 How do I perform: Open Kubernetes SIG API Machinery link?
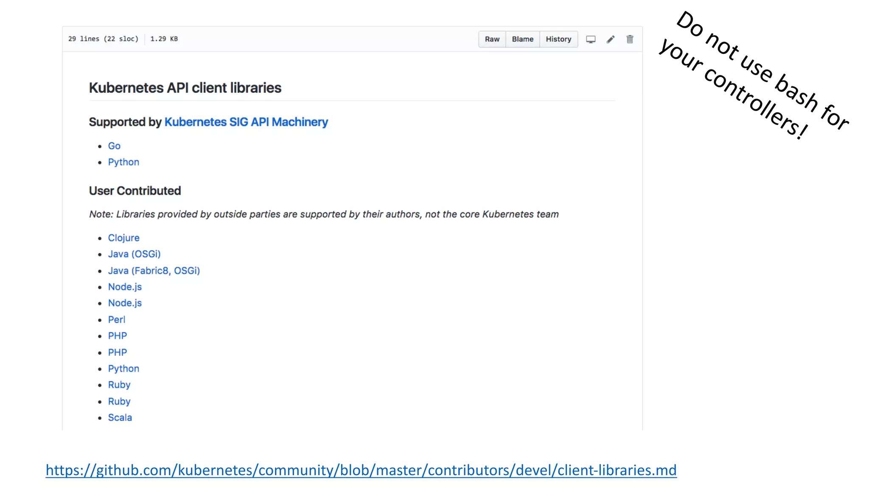click(246, 122)
